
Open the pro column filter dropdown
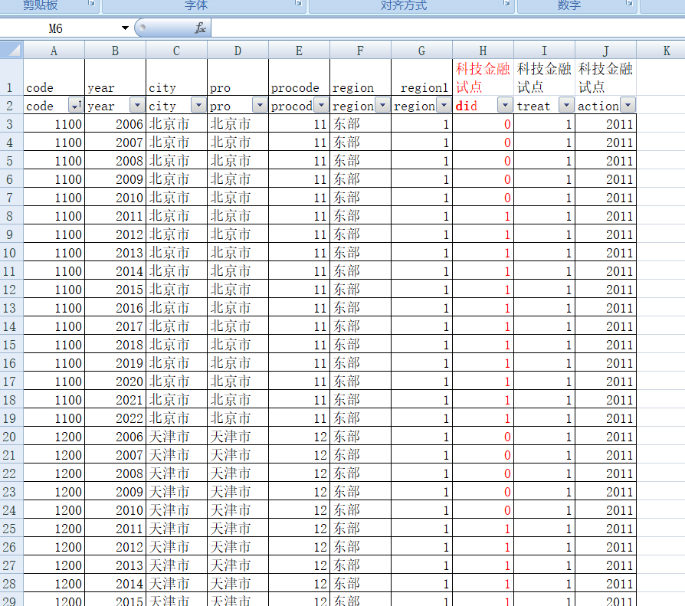[x=260, y=105]
